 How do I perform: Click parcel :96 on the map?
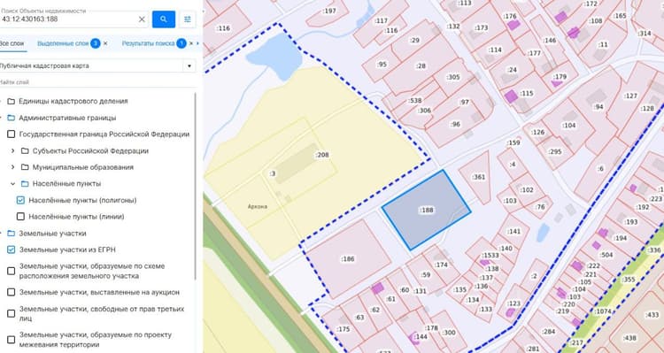[x=455, y=125]
